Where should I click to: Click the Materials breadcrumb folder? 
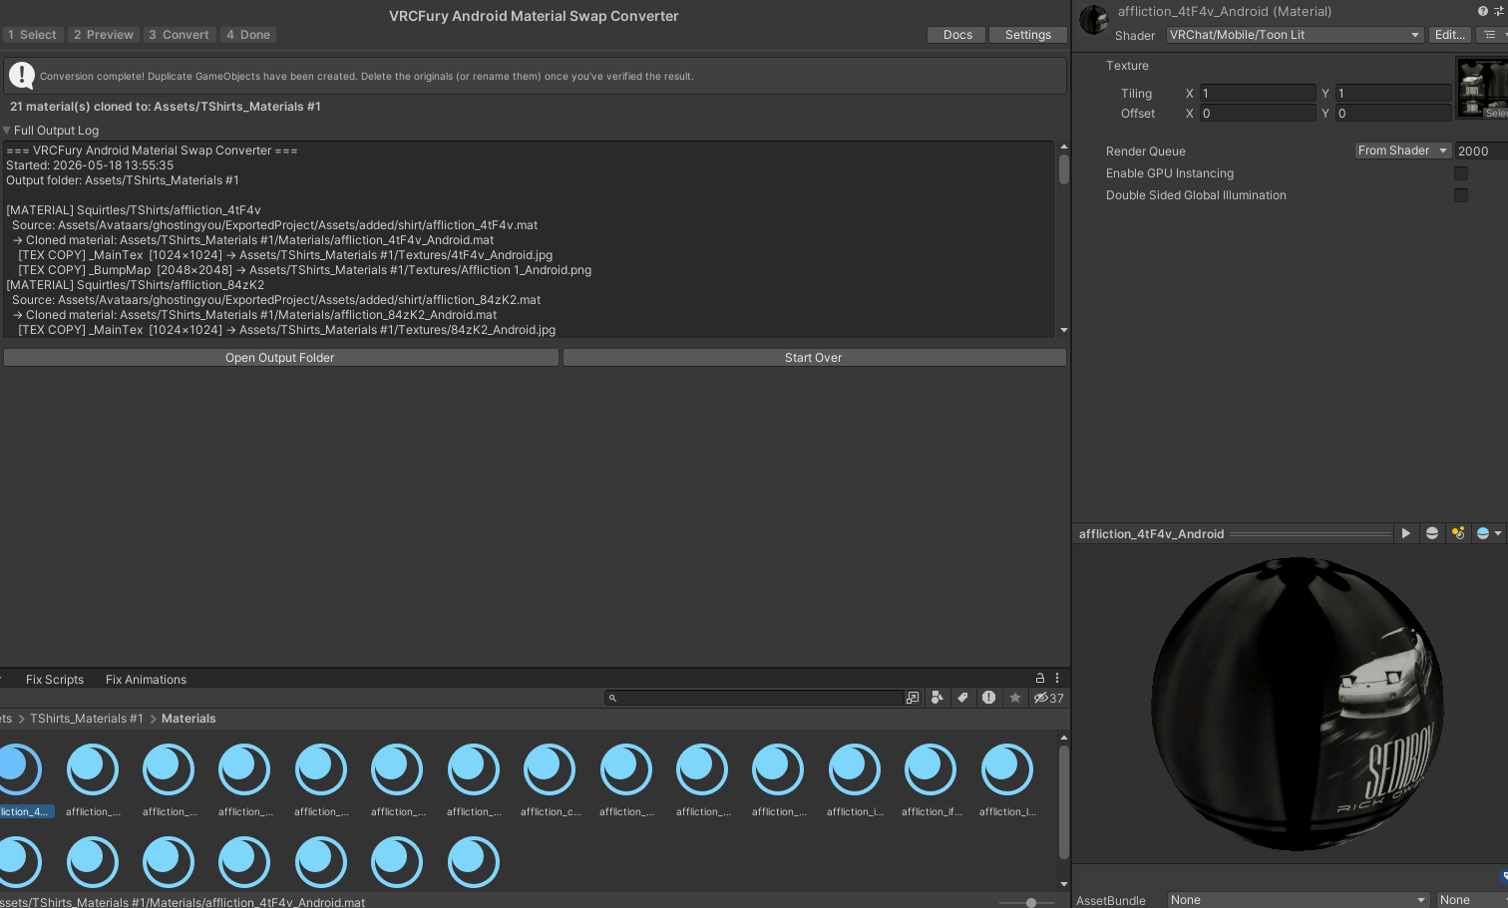(188, 719)
